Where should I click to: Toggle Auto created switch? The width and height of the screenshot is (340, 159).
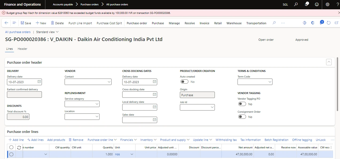coord(184,82)
